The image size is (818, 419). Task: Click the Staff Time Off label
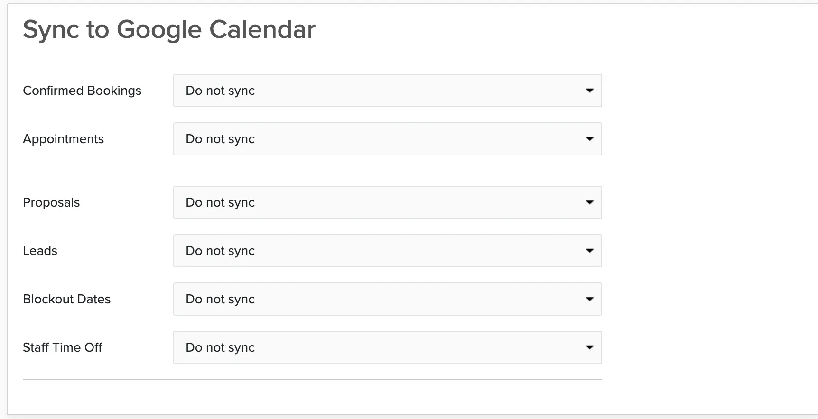pyautogui.click(x=62, y=347)
